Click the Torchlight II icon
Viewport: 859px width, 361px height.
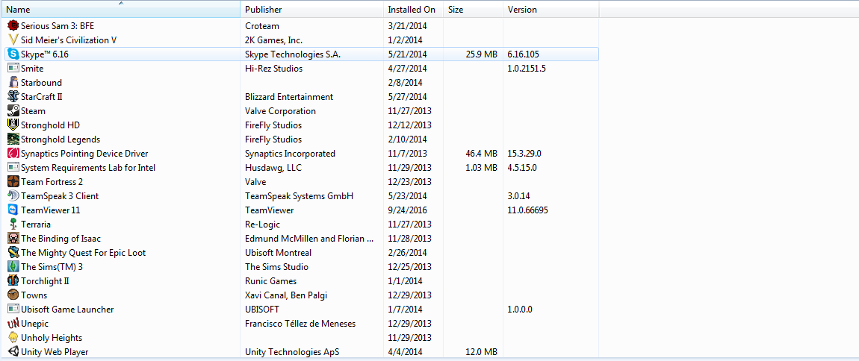[x=13, y=281]
